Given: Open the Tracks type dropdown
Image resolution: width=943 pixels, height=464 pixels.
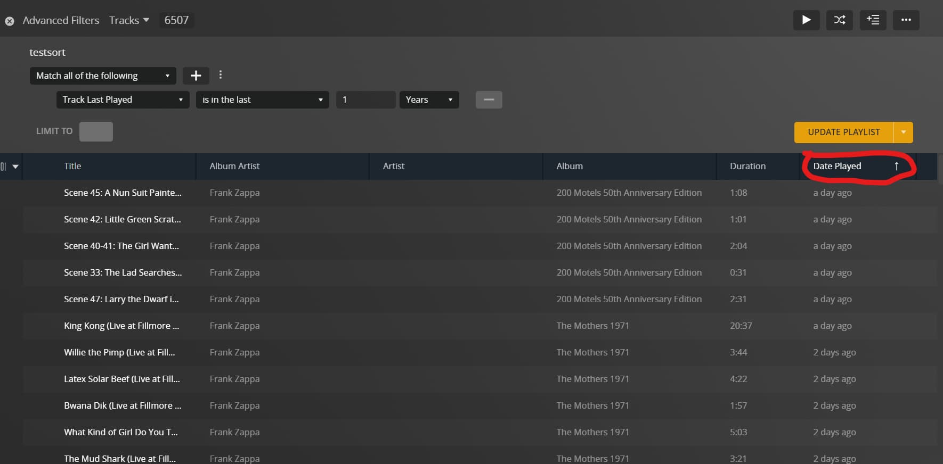Looking at the screenshot, I should coord(129,20).
